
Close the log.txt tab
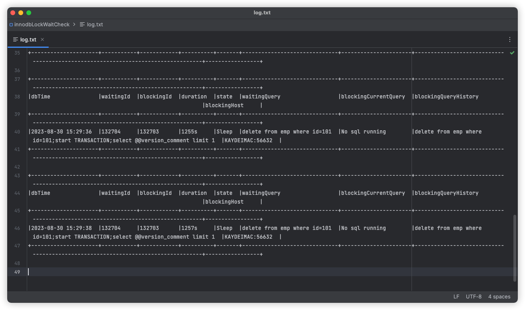point(42,39)
